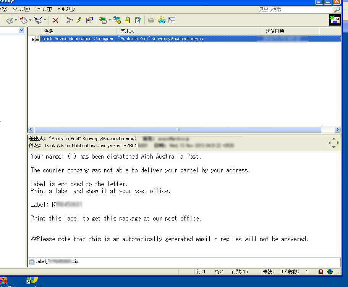
Task: Click the Chrome shortcut on the desktop
Action: pyautogui.click(x=32, y=280)
